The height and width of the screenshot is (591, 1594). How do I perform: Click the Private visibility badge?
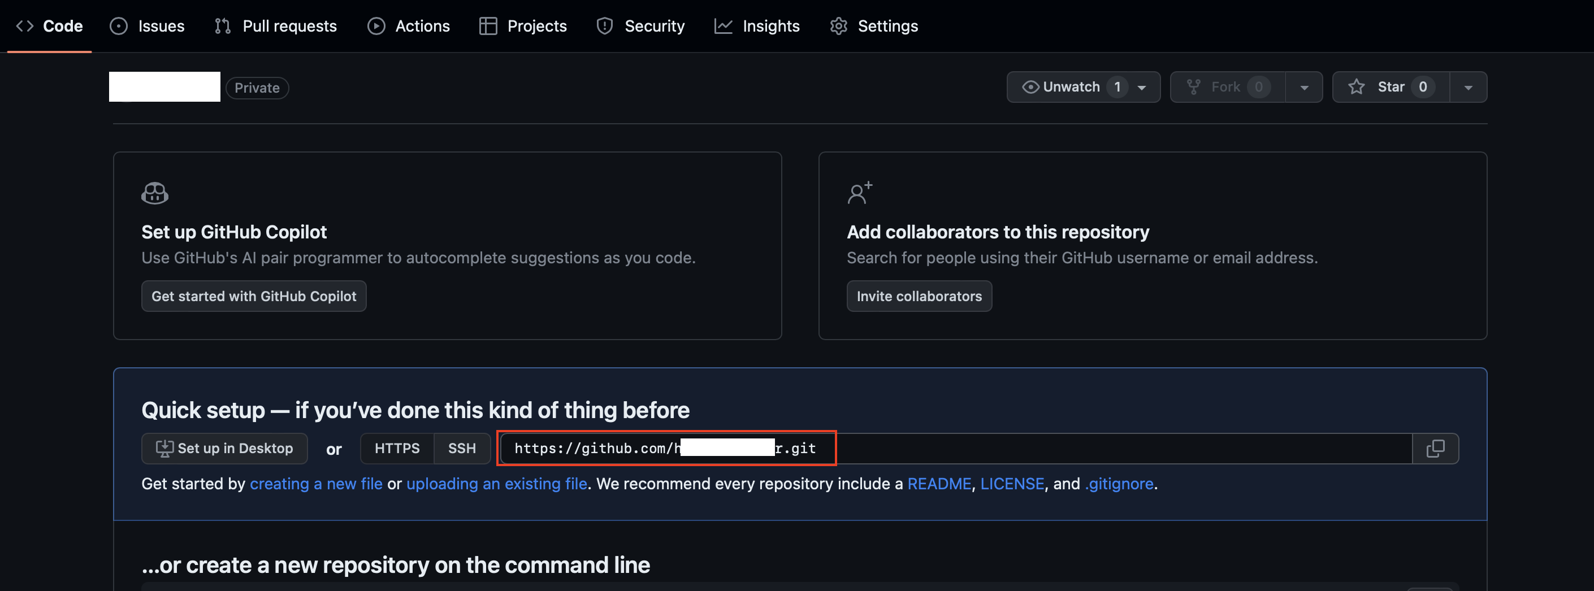pyautogui.click(x=257, y=88)
